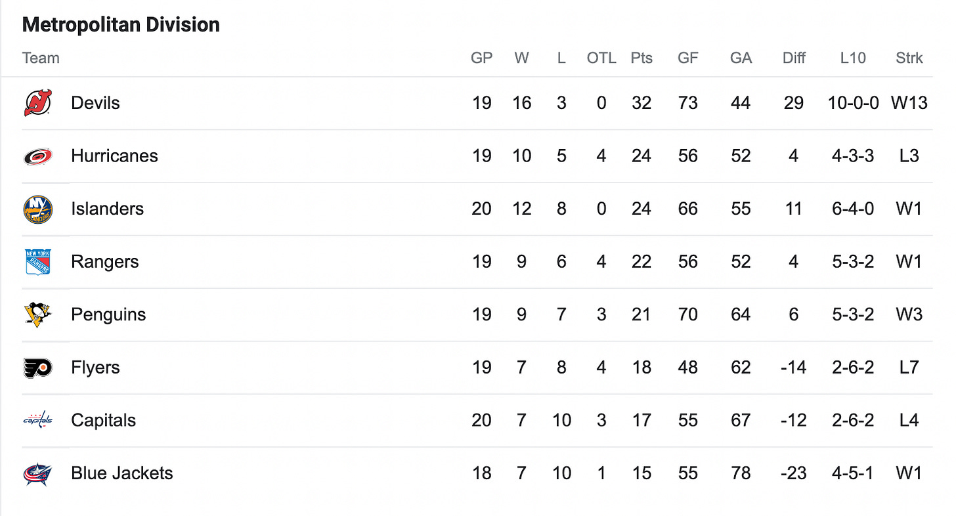The width and height of the screenshot is (956, 516).
Task: Click the New York Rangers logo
Action: click(37, 262)
